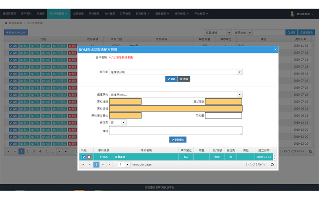Viewport: 319px width, 200px height.
Task: Open the 成品管理 menu item
Action: [78, 14]
